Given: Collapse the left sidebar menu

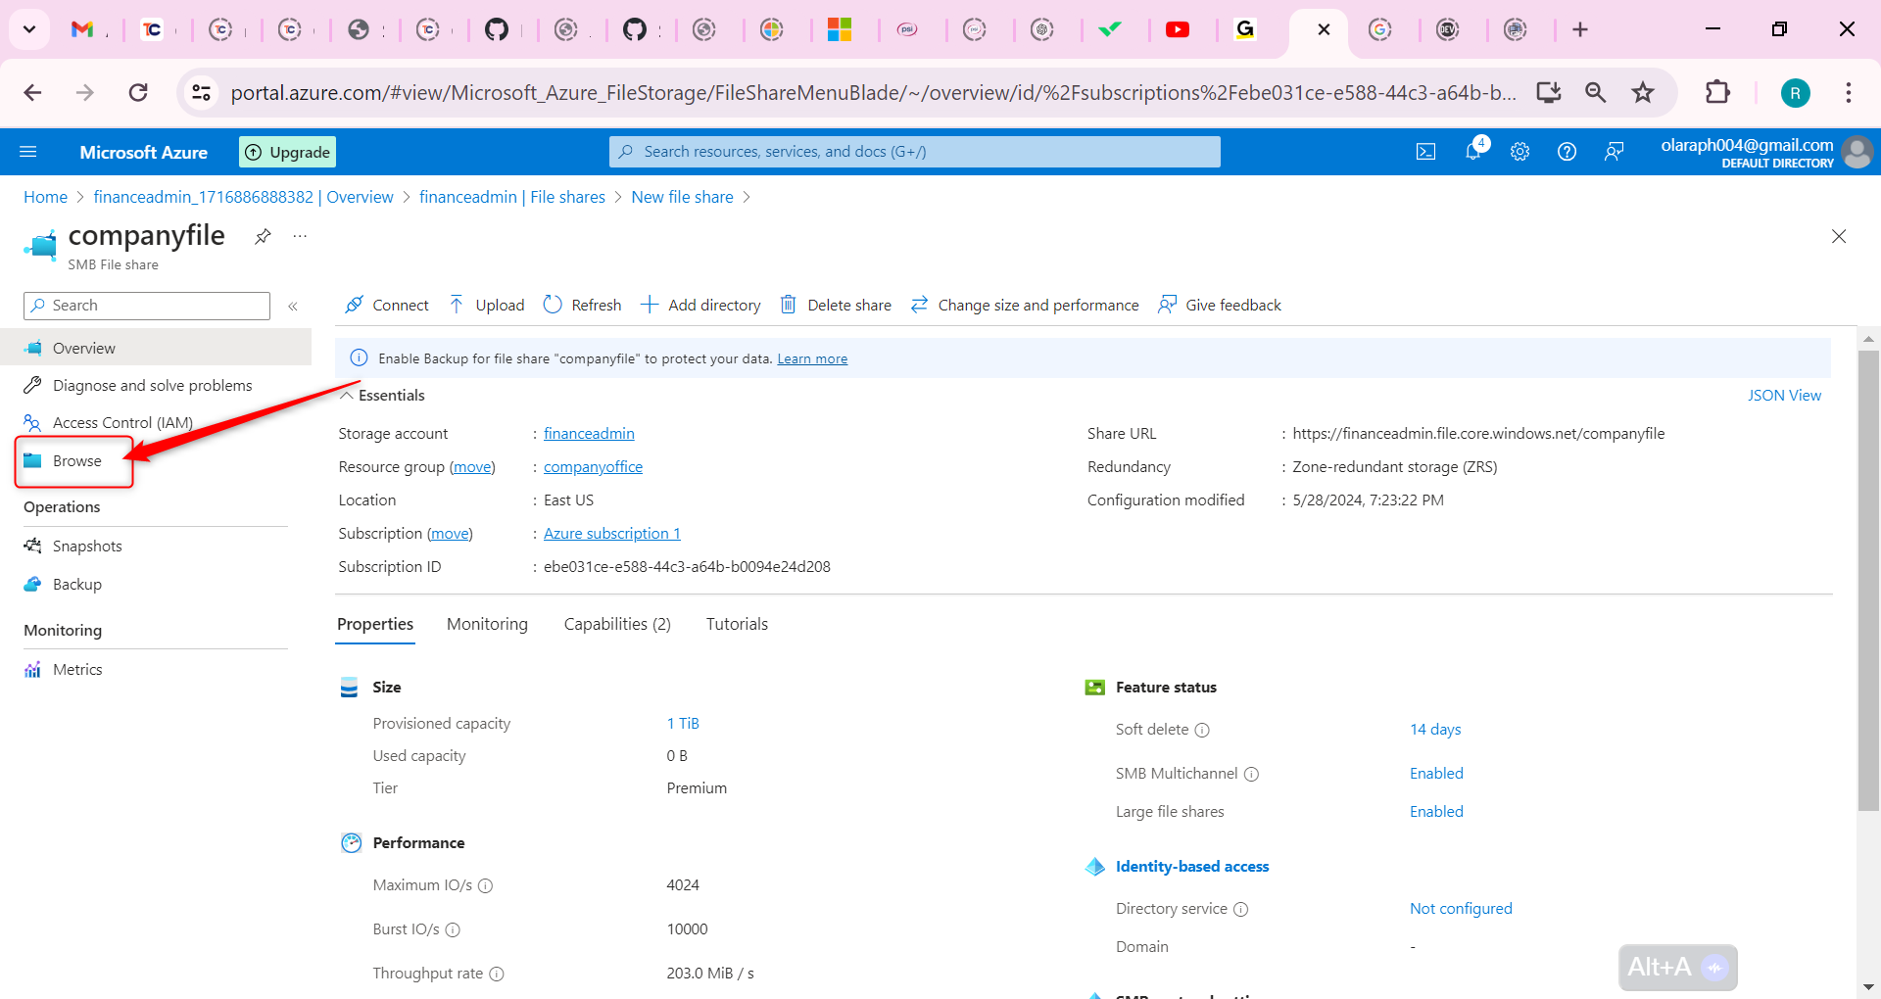Looking at the screenshot, I should [293, 306].
